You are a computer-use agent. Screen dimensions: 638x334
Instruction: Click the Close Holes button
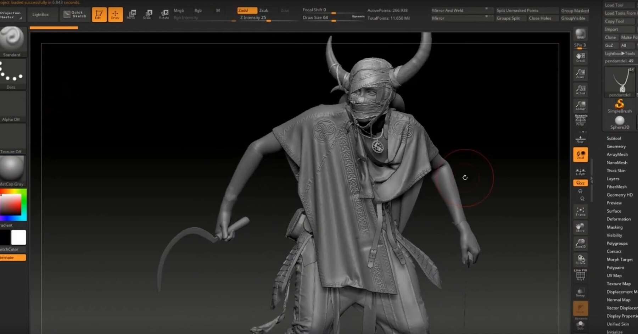pos(540,18)
